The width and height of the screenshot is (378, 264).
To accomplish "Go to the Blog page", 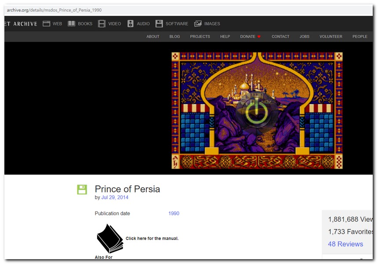I will [x=174, y=37].
